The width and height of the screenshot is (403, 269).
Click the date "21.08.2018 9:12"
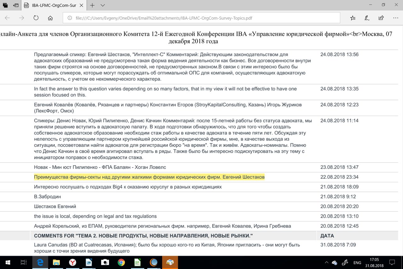coord(338,196)
